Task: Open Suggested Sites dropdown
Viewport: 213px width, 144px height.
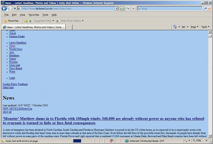Action: [x=42, y=21]
